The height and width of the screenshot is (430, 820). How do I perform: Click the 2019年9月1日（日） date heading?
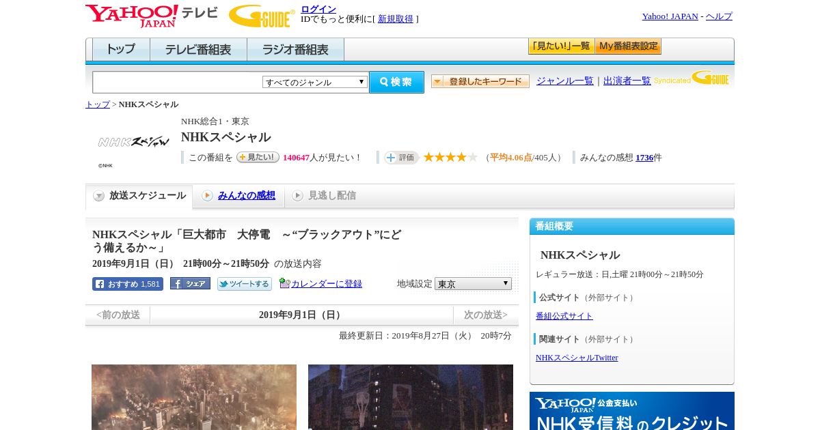pos(301,315)
